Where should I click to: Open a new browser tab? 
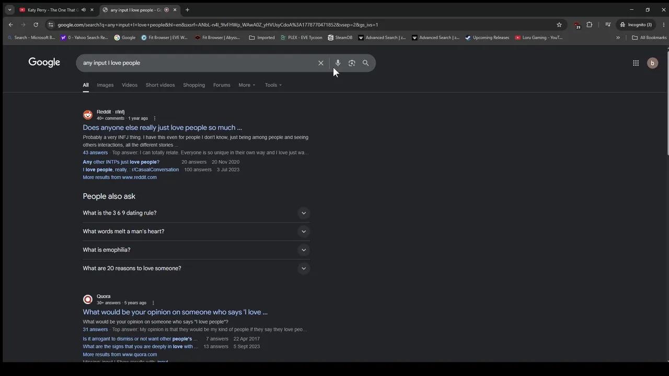[x=187, y=10]
